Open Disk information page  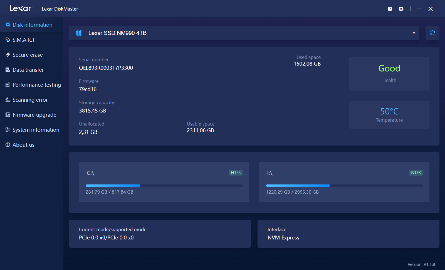pyautogui.click(x=32, y=25)
